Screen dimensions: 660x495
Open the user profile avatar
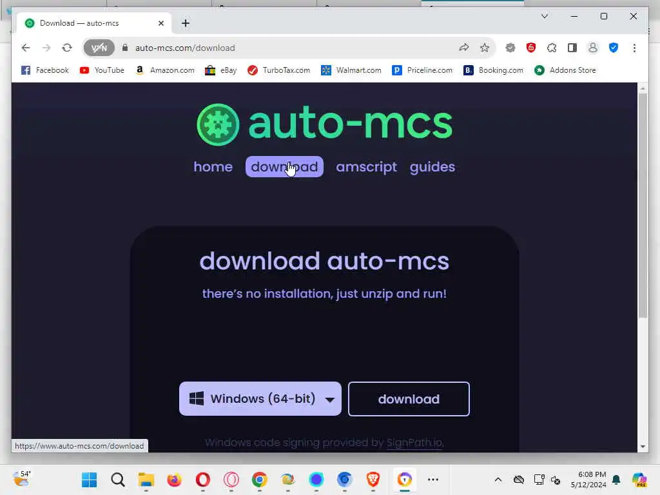click(593, 48)
